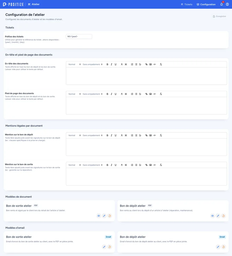Open the Atelier module in header
The height and width of the screenshot is (256, 232).
(34, 4)
